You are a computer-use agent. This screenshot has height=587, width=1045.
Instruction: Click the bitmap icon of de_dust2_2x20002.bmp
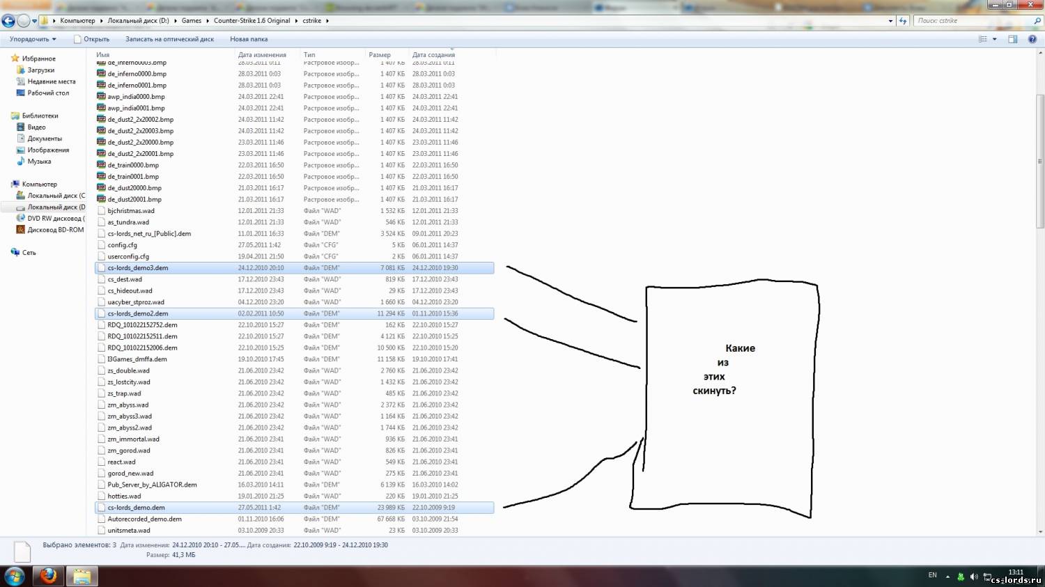coord(101,119)
